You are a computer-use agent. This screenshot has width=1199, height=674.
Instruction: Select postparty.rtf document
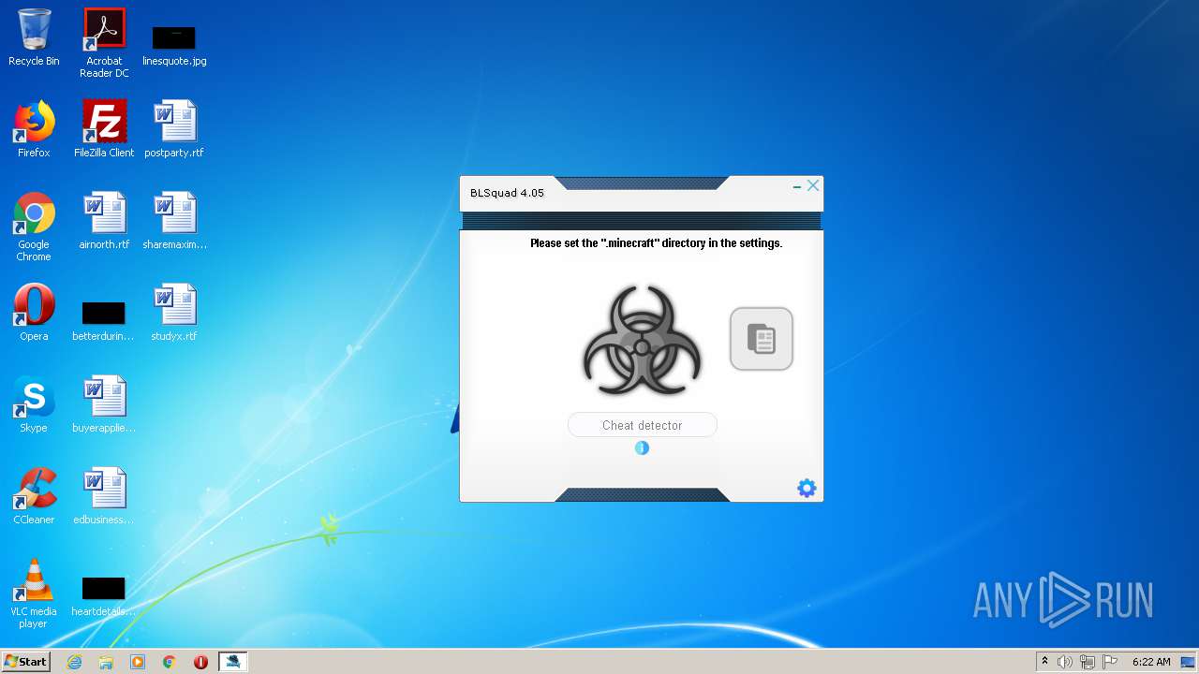(174, 129)
